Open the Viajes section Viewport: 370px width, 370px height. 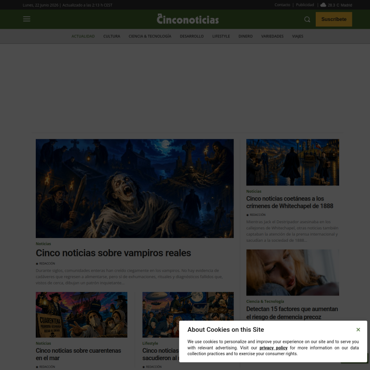298,36
